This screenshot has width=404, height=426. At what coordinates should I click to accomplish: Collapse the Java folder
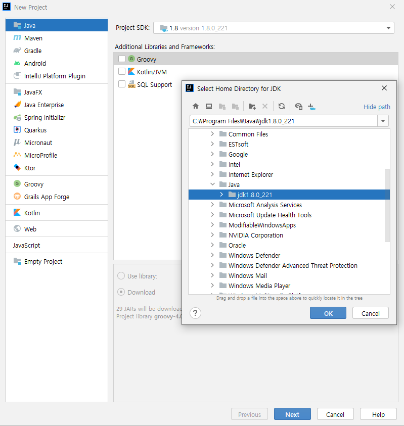coord(212,184)
